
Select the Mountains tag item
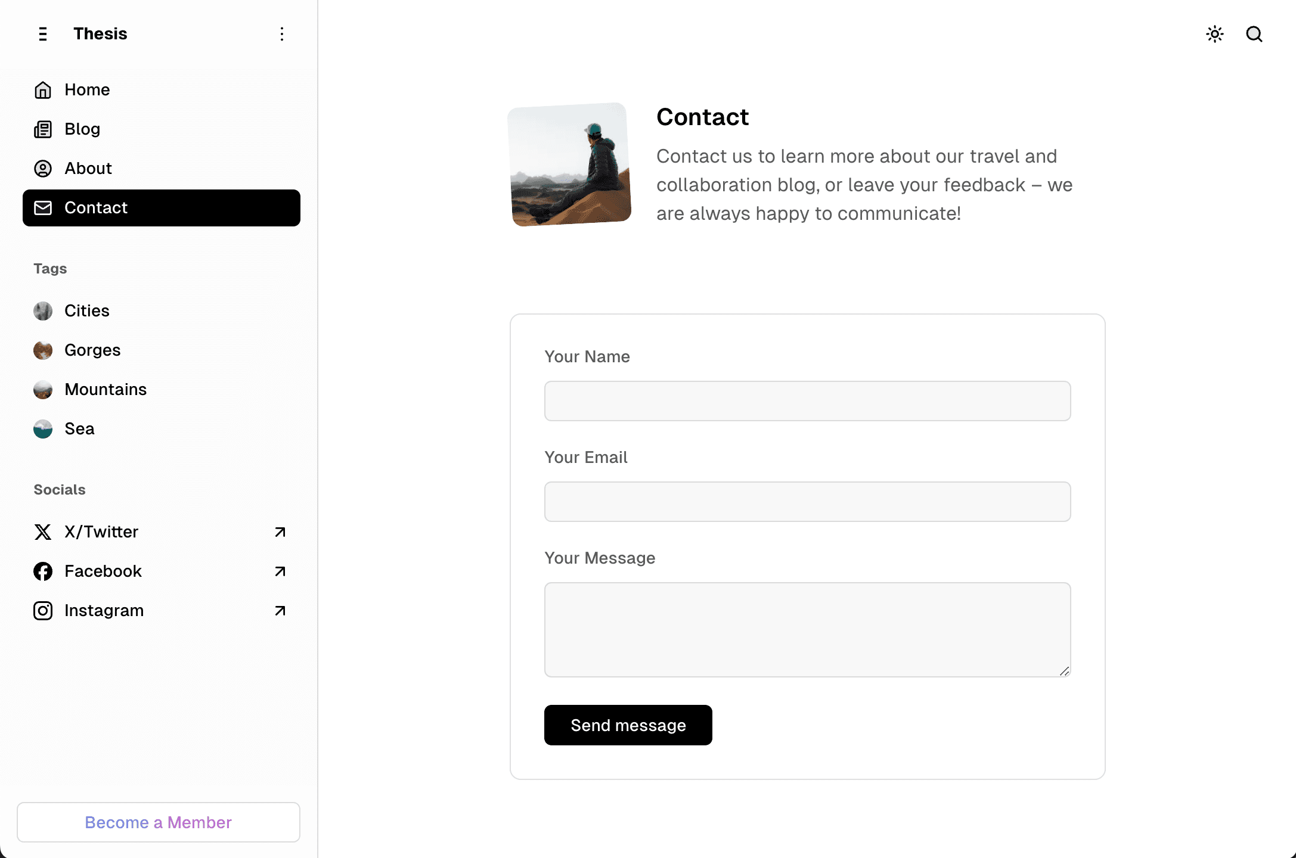[x=106, y=388]
